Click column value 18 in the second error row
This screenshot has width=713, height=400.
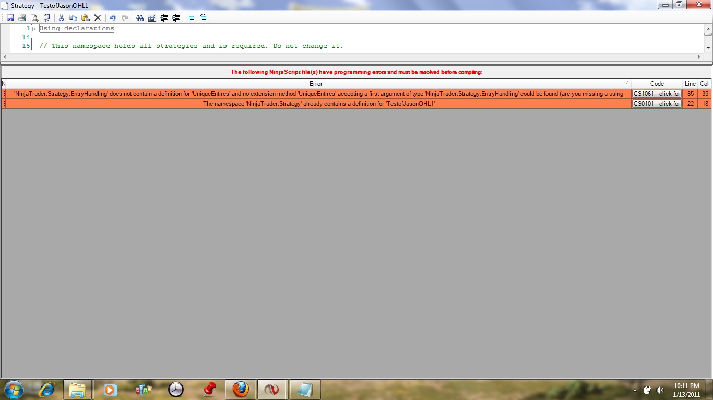coord(705,104)
